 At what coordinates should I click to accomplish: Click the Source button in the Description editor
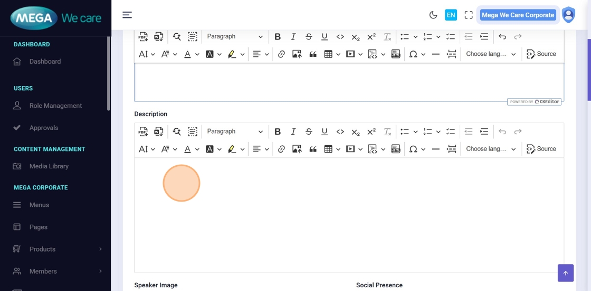[x=541, y=149]
